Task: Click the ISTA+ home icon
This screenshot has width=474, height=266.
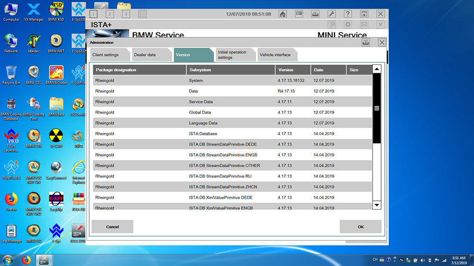Action: [x=283, y=14]
